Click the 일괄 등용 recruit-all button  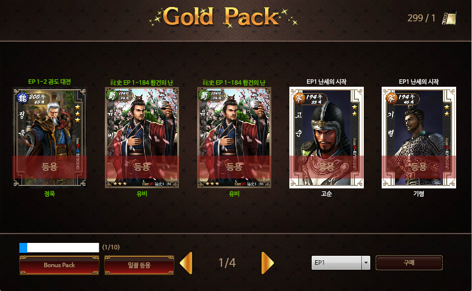[139, 265]
